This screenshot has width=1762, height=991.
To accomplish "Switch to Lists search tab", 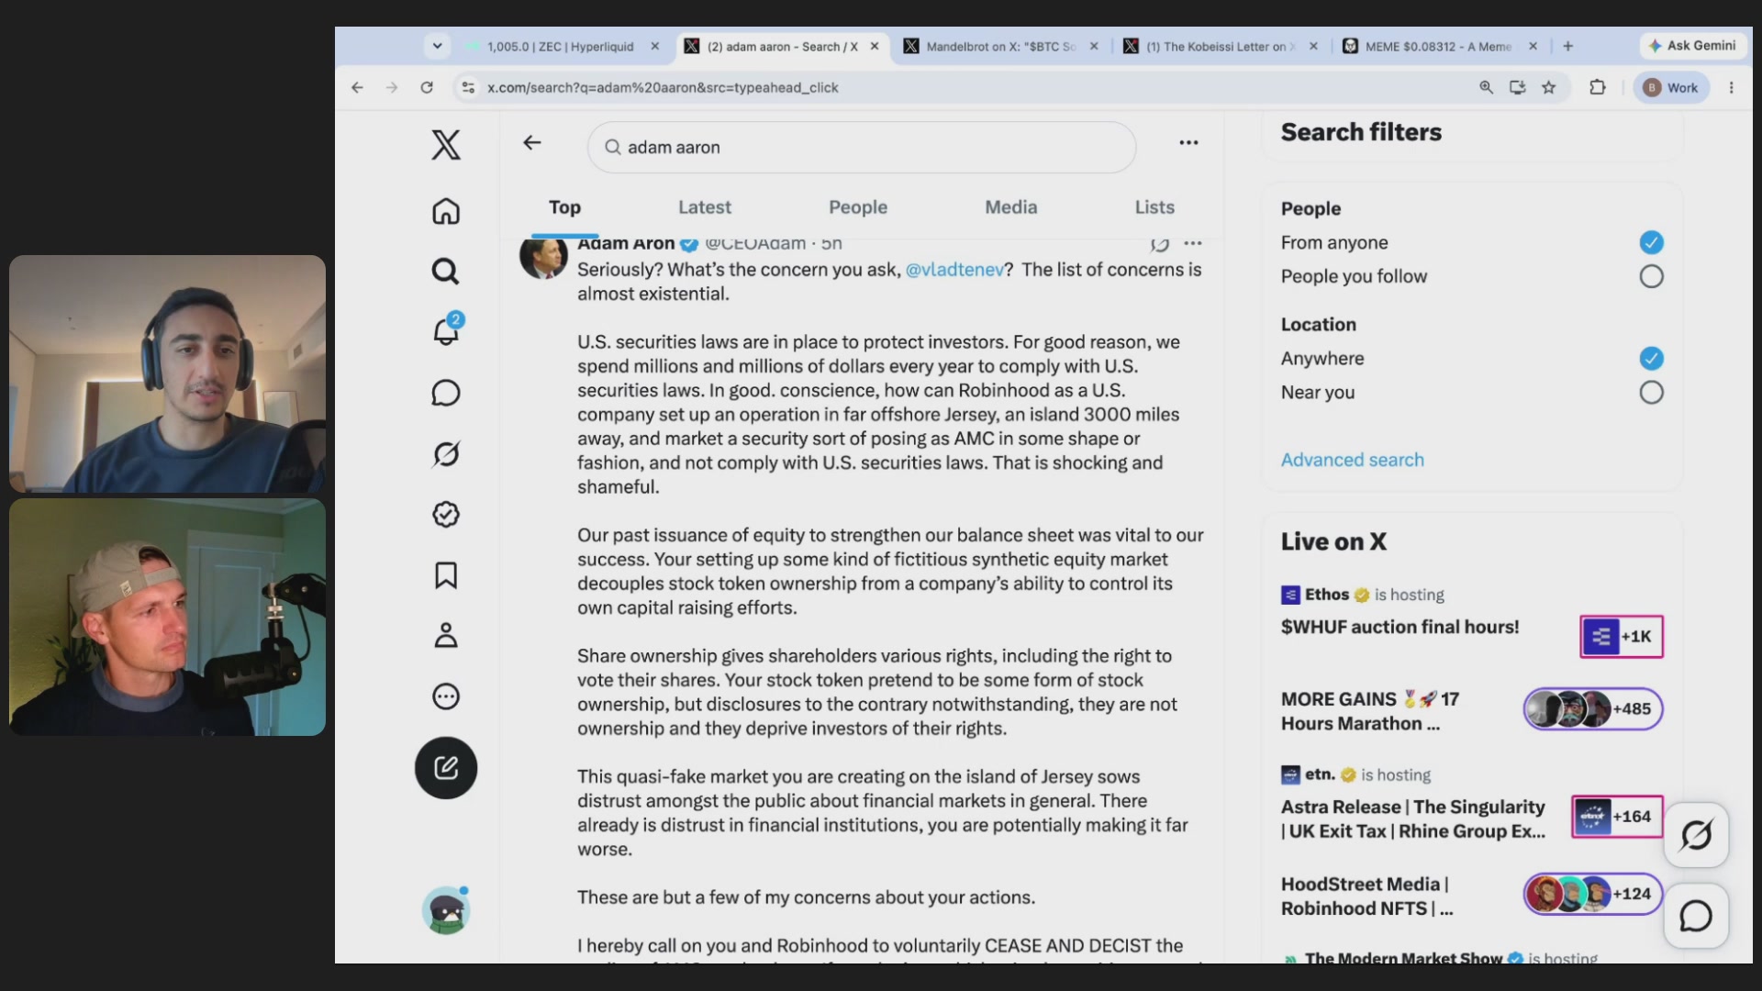I will pyautogui.click(x=1154, y=207).
